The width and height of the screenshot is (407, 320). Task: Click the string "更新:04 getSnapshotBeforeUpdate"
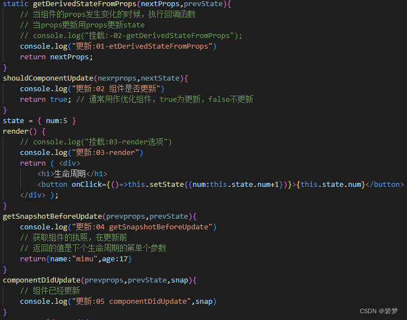click(142, 227)
